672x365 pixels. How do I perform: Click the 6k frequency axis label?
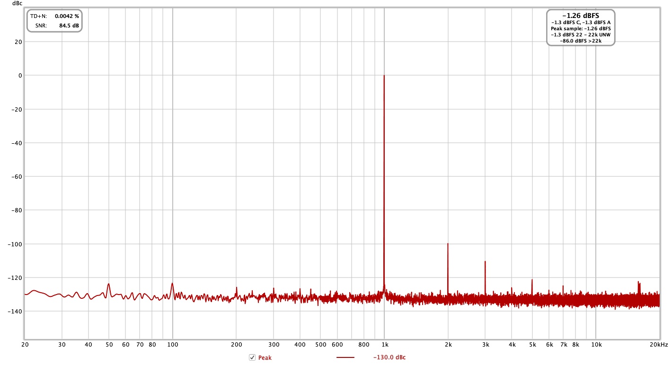549,345
